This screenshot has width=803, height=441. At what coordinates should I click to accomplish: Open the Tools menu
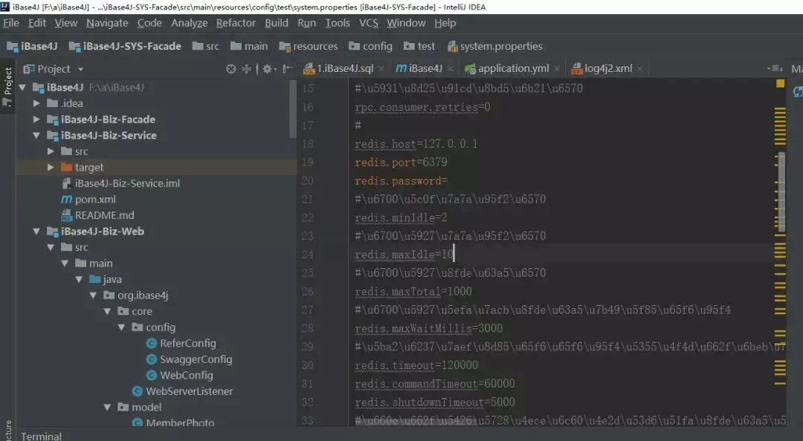[338, 23]
